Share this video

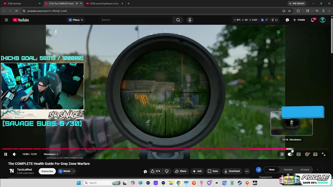point(181,171)
